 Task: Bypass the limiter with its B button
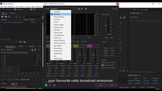[103, 45]
